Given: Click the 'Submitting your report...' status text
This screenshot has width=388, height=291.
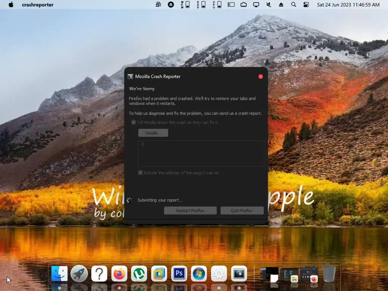Looking at the screenshot, I should 160,200.
